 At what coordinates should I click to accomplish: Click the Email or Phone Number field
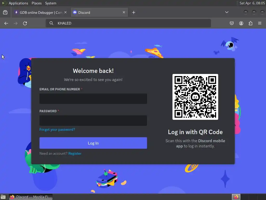93,99
